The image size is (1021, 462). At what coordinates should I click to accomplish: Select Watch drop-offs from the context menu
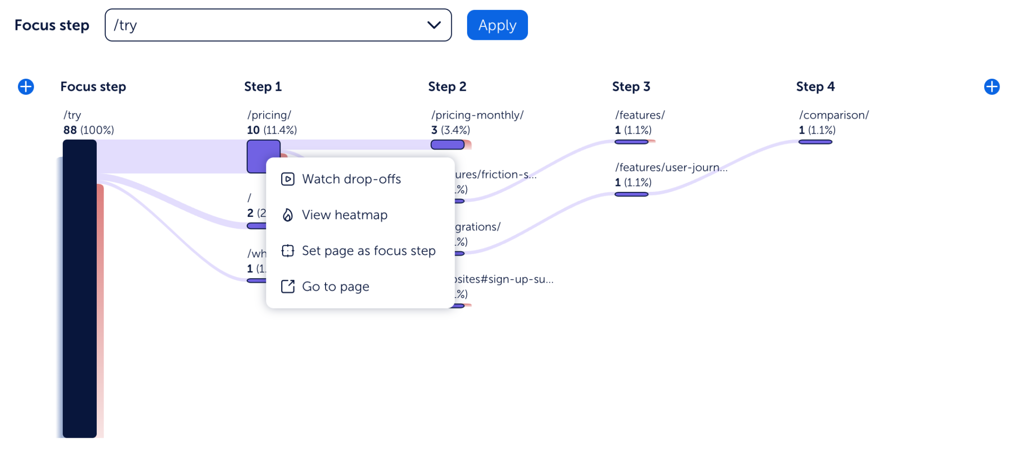click(351, 179)
